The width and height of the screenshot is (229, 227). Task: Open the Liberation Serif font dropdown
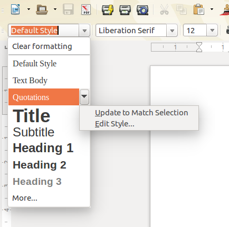pos(172,31)
